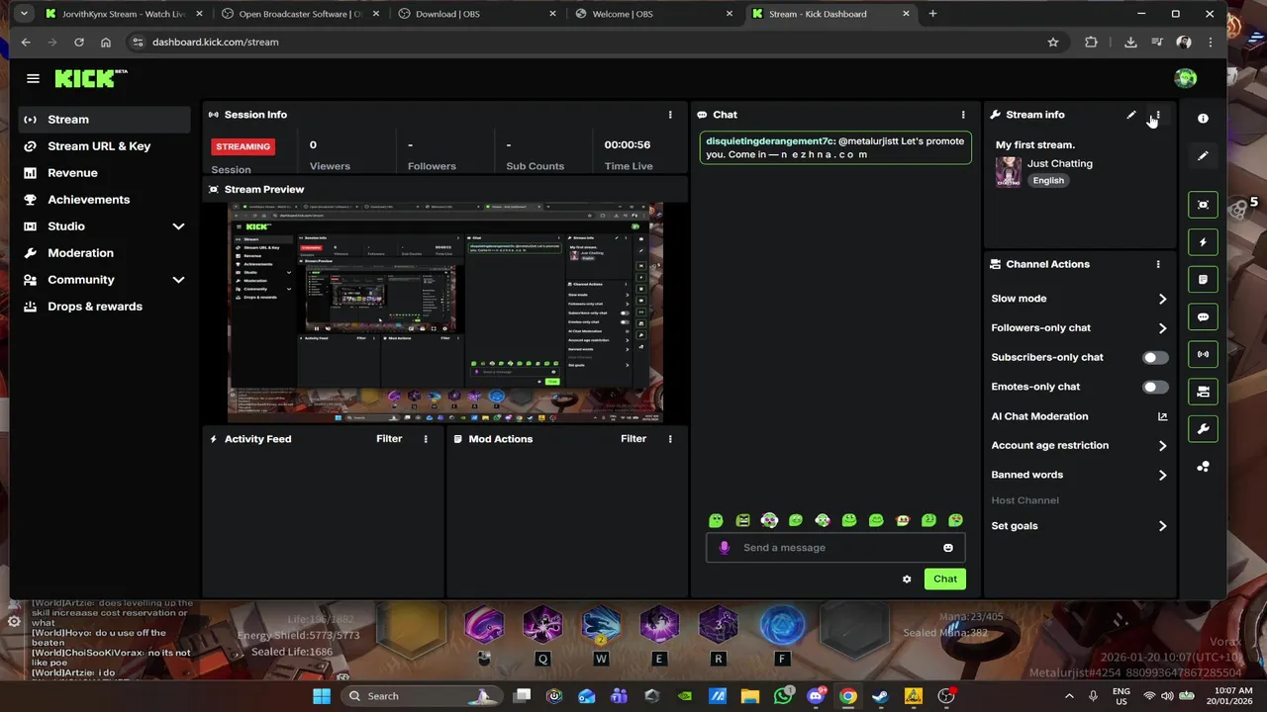Click the chat bubble icon in right toolbar
1267x712 pixels.
pos(1203,317)
